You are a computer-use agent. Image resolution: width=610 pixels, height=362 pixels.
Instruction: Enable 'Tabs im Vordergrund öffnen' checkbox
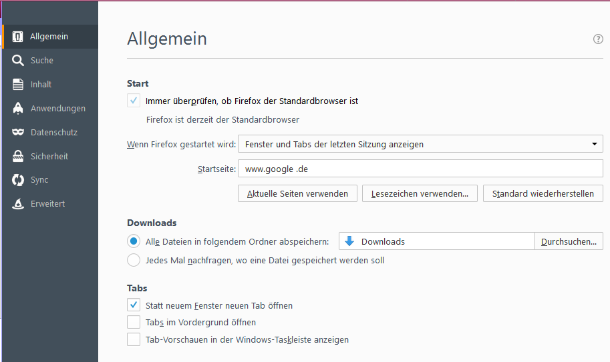tap(134, 322)
